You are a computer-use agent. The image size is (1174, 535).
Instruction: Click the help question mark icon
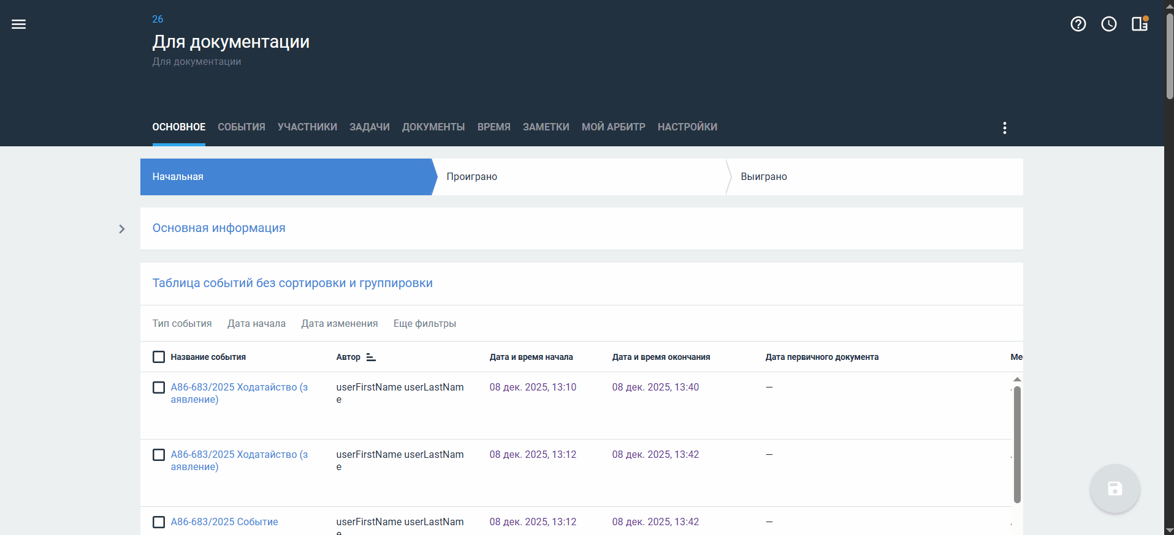point(1078,24)
